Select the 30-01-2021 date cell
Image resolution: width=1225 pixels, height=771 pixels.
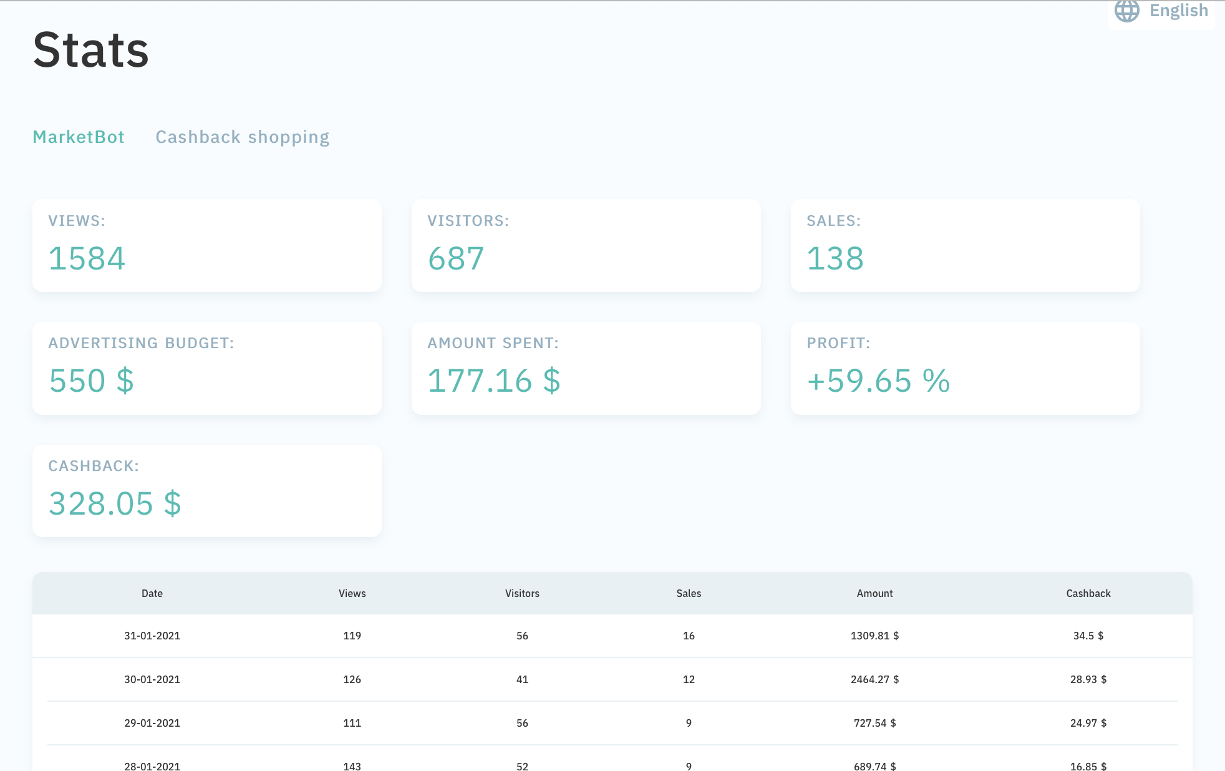click(152, 679)
